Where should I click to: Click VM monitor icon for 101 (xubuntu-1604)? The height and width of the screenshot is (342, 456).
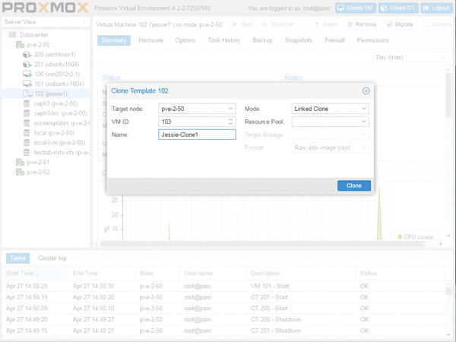pyautogui.click(x=27, y=84)
